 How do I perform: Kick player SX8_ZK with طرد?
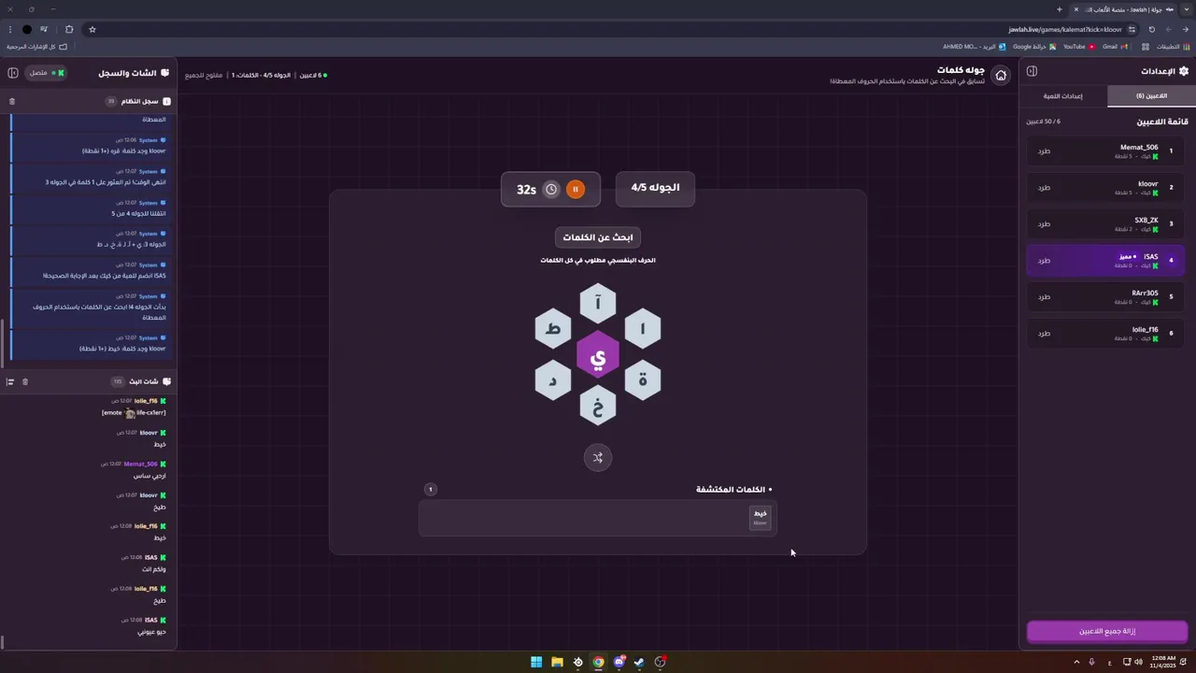pyautogui.click(x=1044, y=223)
